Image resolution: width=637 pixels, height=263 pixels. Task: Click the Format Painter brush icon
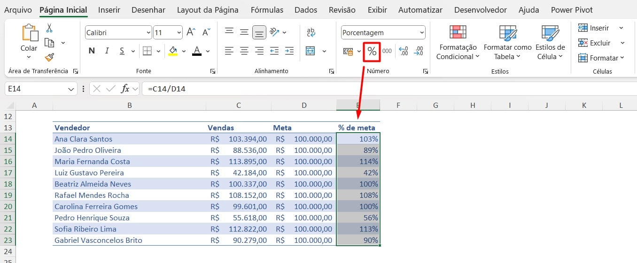(x=49, y=57)
